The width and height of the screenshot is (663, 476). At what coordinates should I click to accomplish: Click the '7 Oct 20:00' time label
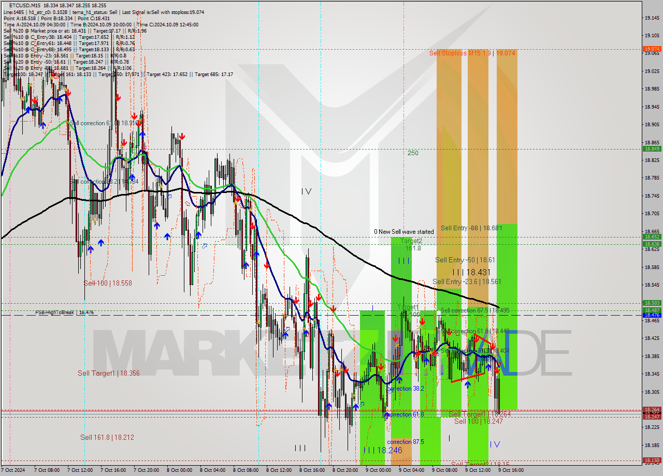(x=147, y=470)
